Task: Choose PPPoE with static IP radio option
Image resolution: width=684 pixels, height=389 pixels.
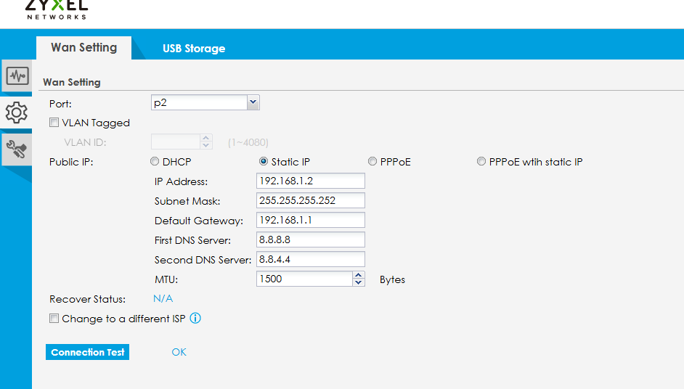Action: (x=481, y=161)
